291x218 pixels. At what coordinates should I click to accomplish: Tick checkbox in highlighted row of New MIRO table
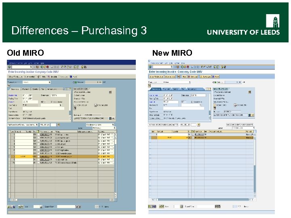click(x=193, y=138)
